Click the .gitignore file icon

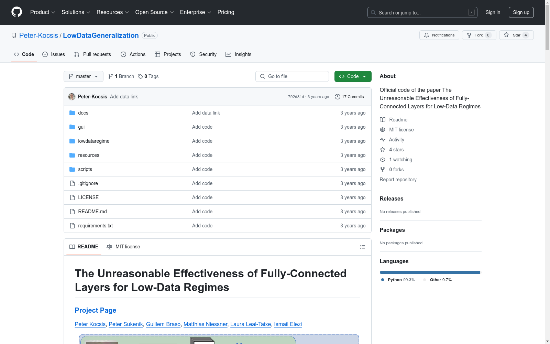pyautogui.click(x=72, y=183)
